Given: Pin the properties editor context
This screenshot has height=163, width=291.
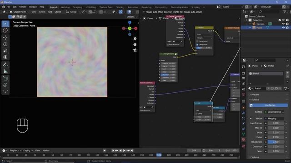Looking at the screenshot, I should click(287, 66).
